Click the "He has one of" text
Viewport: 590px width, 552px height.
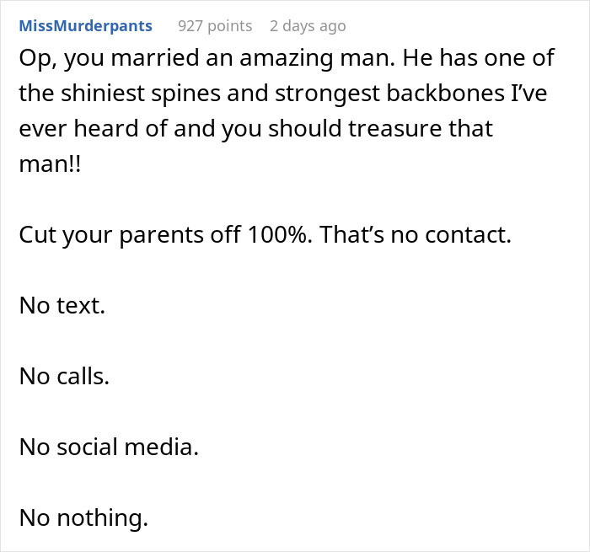(478, 58)
